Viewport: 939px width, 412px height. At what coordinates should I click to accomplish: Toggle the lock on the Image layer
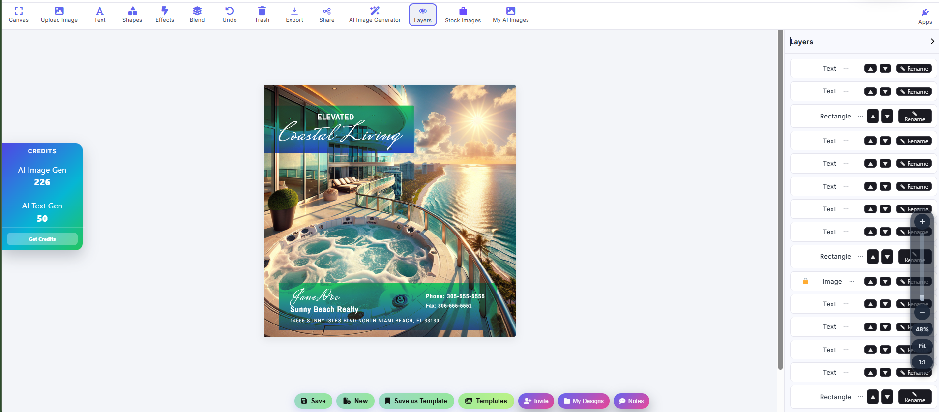point(805,281)
